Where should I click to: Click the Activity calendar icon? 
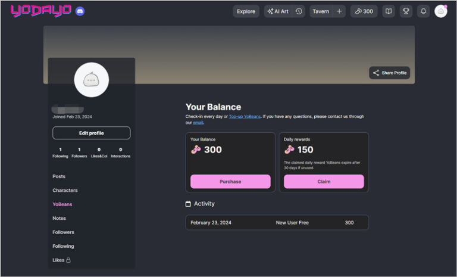pyautogui.click(x=188, y=204)
